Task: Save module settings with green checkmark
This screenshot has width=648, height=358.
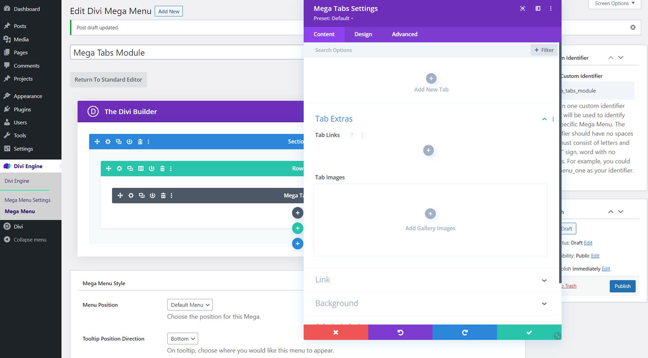Action: pos(529,332)
